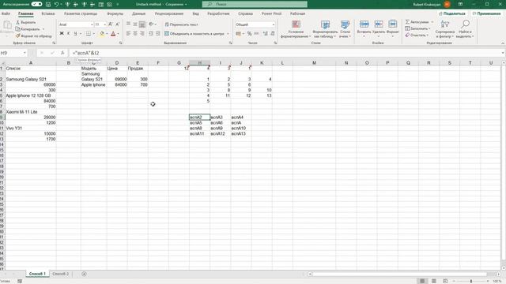Screen dimensions: 506x284
Task: Click the decrease indent icon
Action: click(x=151, y=33)
